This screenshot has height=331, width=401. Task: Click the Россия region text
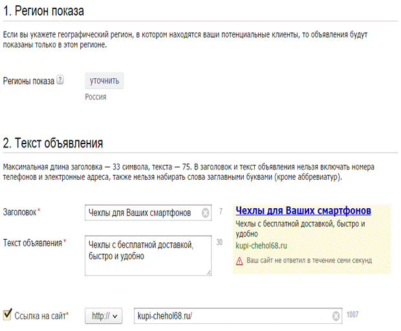(x=96, y=97)
